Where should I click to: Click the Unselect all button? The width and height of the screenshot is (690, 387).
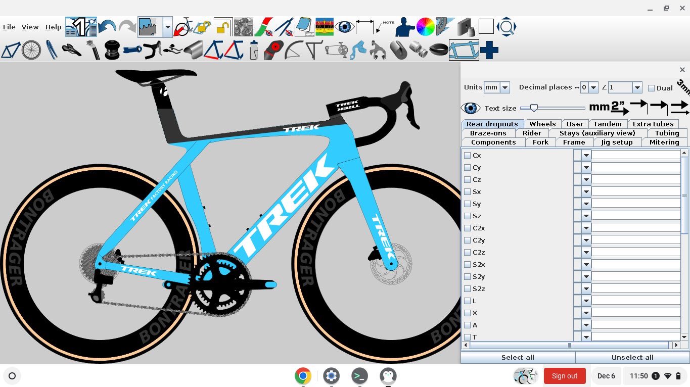click(x=632, y=357)
